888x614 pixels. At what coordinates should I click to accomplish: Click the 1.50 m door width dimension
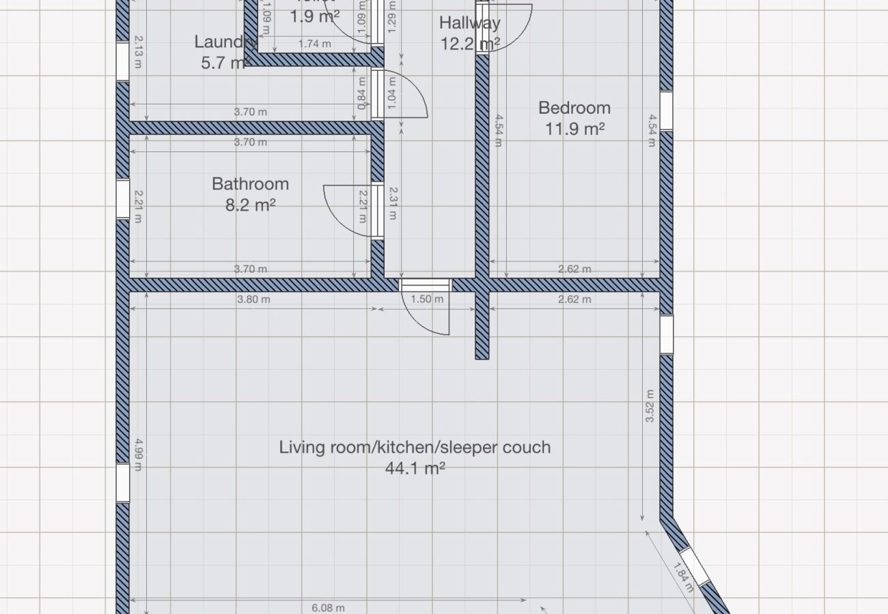(427, 299)
